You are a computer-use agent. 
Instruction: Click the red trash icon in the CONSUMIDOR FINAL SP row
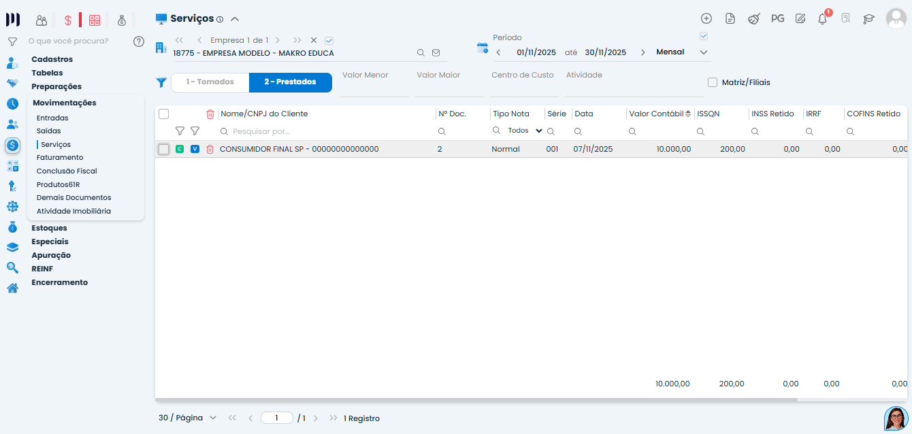pos(210,149)
